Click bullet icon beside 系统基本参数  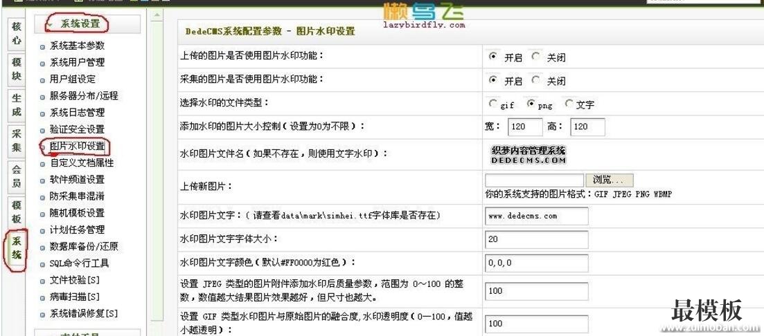pos(42,47)
